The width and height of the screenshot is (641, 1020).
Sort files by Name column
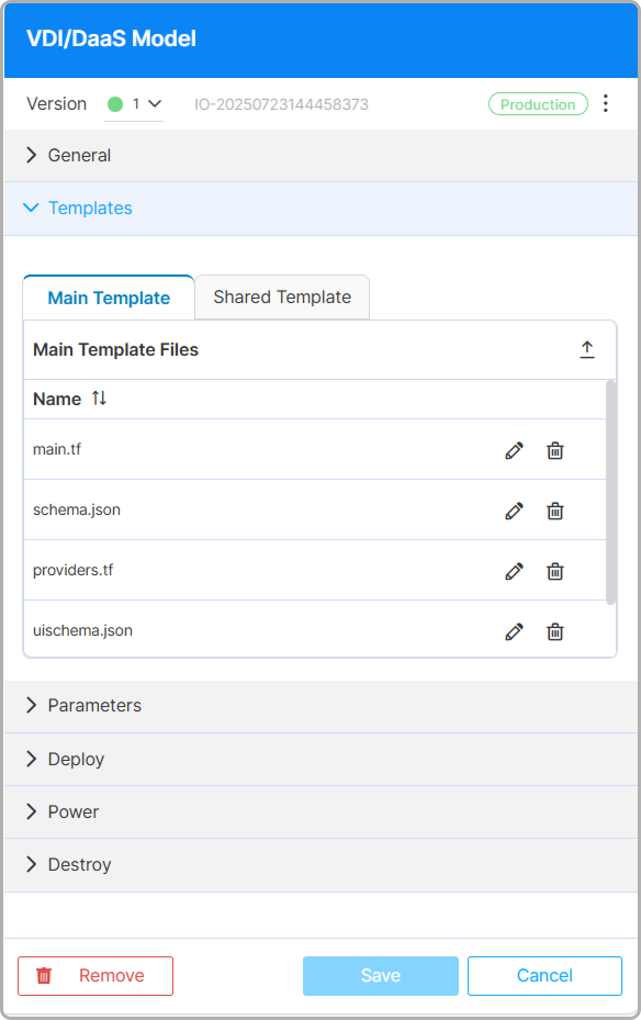99,399
